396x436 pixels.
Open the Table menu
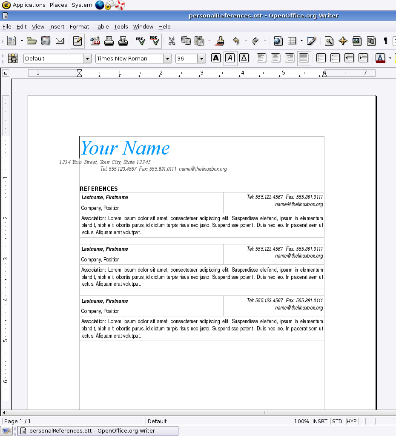[101, 27]
